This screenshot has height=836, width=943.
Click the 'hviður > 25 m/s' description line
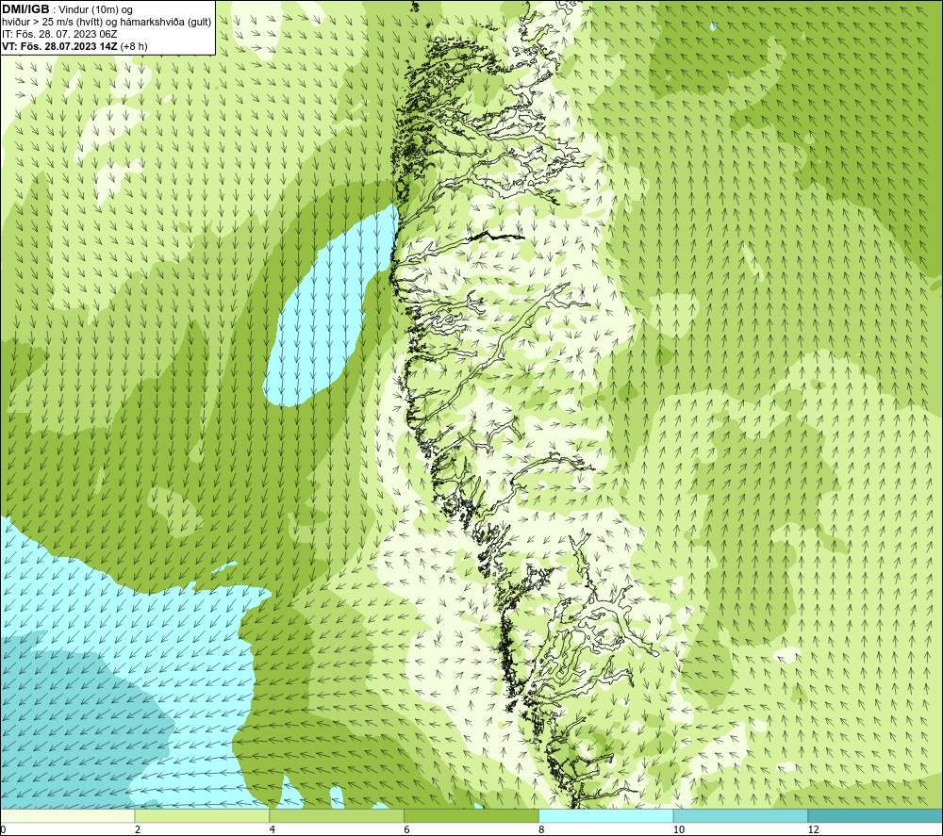[107, 23]
